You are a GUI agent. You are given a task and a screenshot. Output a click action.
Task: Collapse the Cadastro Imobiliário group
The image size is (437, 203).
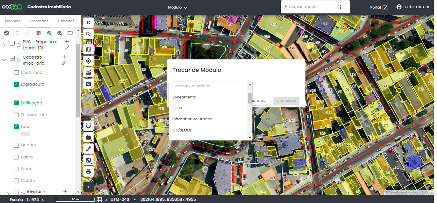tap(4, 59)
